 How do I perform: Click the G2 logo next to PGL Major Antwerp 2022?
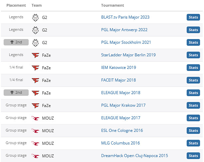(35, 30)
